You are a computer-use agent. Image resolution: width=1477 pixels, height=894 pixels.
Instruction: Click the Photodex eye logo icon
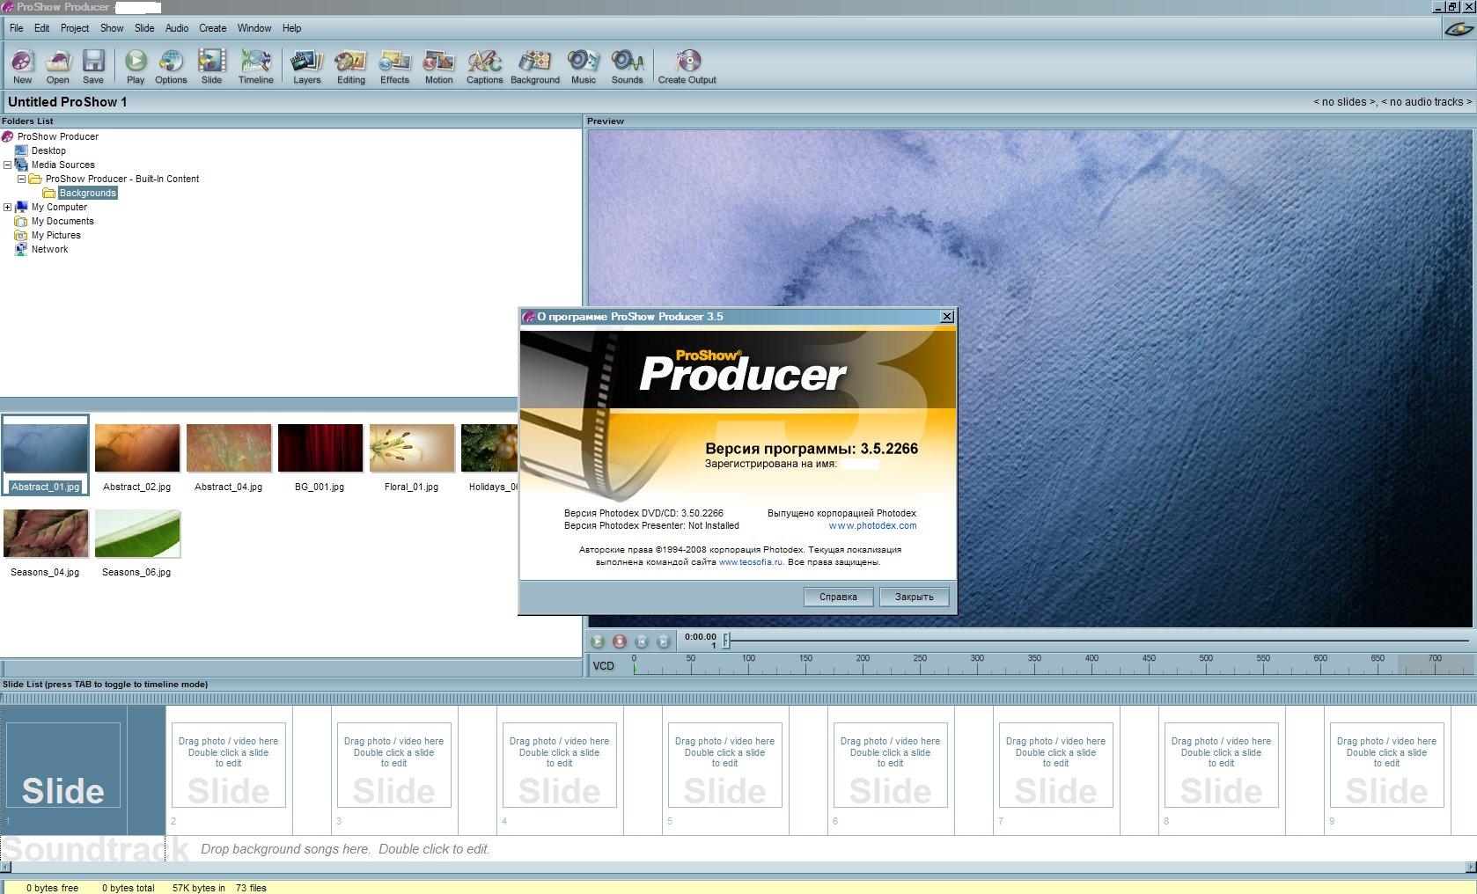(1459, 29)
